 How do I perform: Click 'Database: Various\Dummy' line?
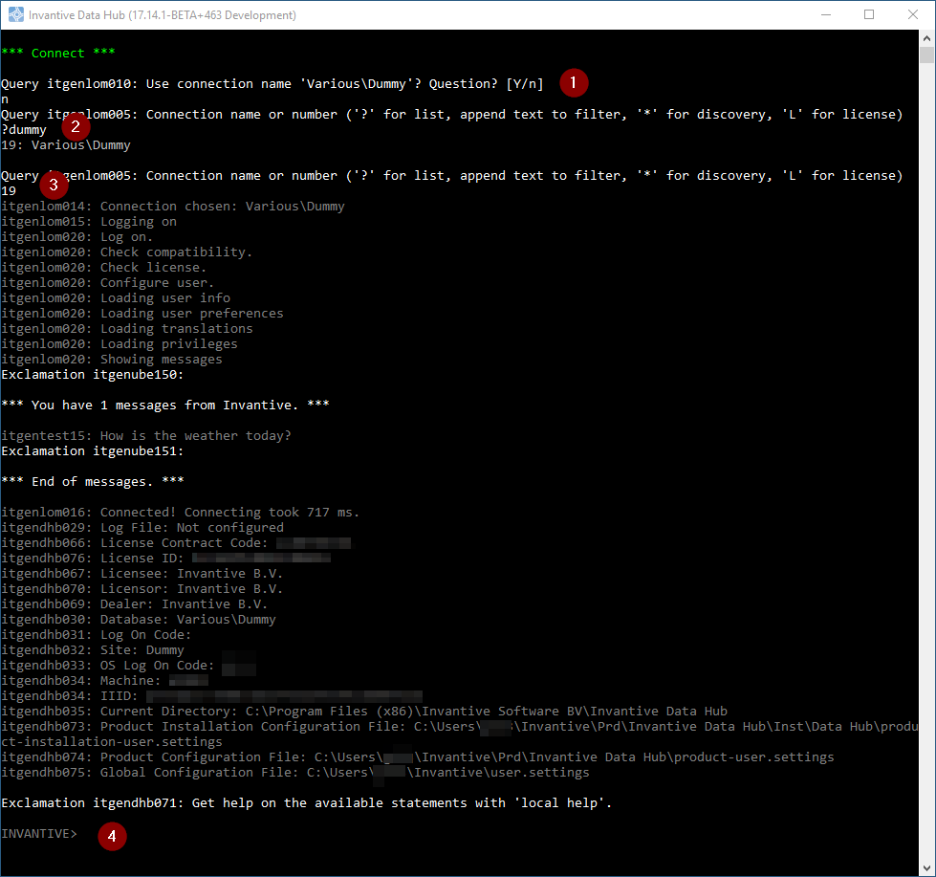click(139, 620)
